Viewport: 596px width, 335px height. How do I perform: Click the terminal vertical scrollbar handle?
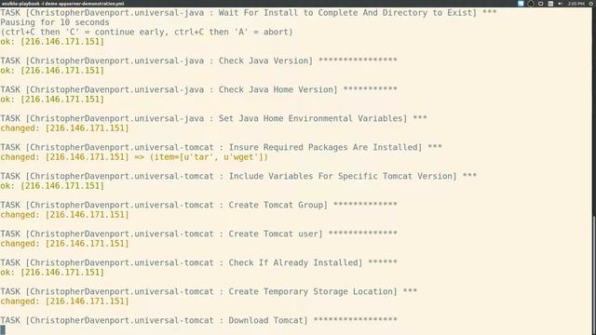[x=594, y=275]
